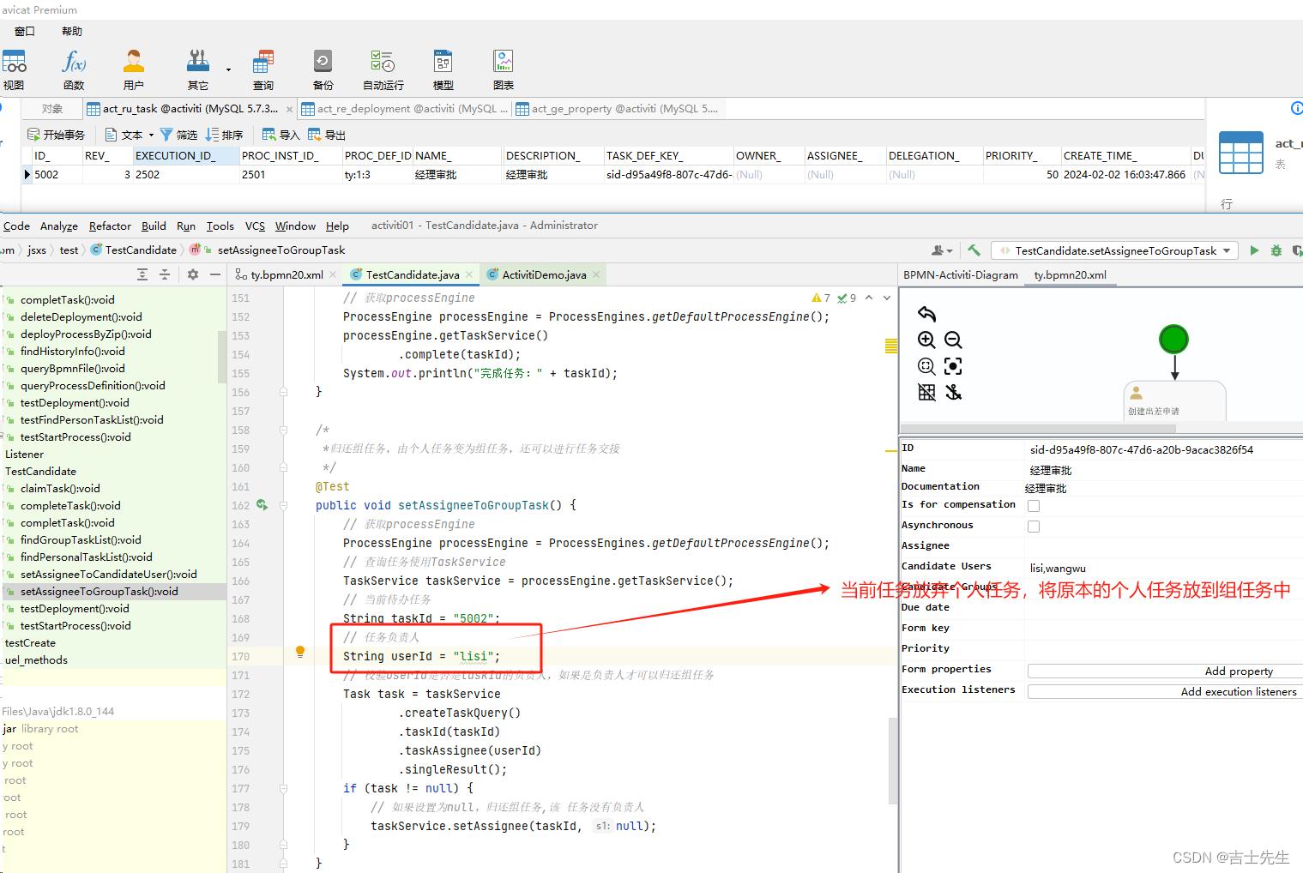The width and height of the screenshot is (1303, 873).
Task: Open the Navicat 模型 (Model) tool
Action: [x=443, y=69]
